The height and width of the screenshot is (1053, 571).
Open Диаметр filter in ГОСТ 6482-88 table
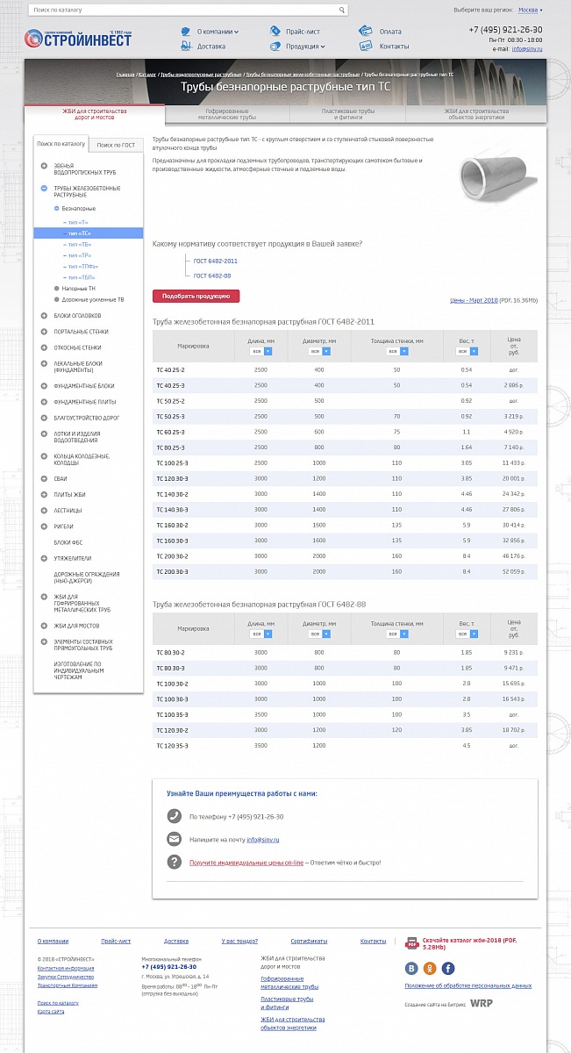tap(319, 634)
